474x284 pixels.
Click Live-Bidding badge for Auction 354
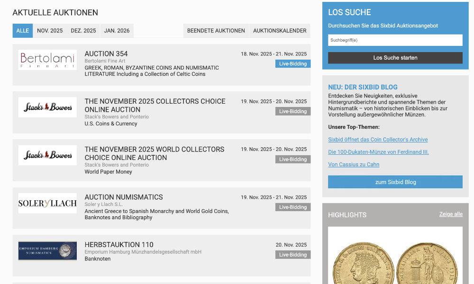(x=292, y=64)
